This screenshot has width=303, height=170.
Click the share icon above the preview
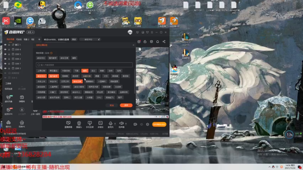[x=164, y=42]
